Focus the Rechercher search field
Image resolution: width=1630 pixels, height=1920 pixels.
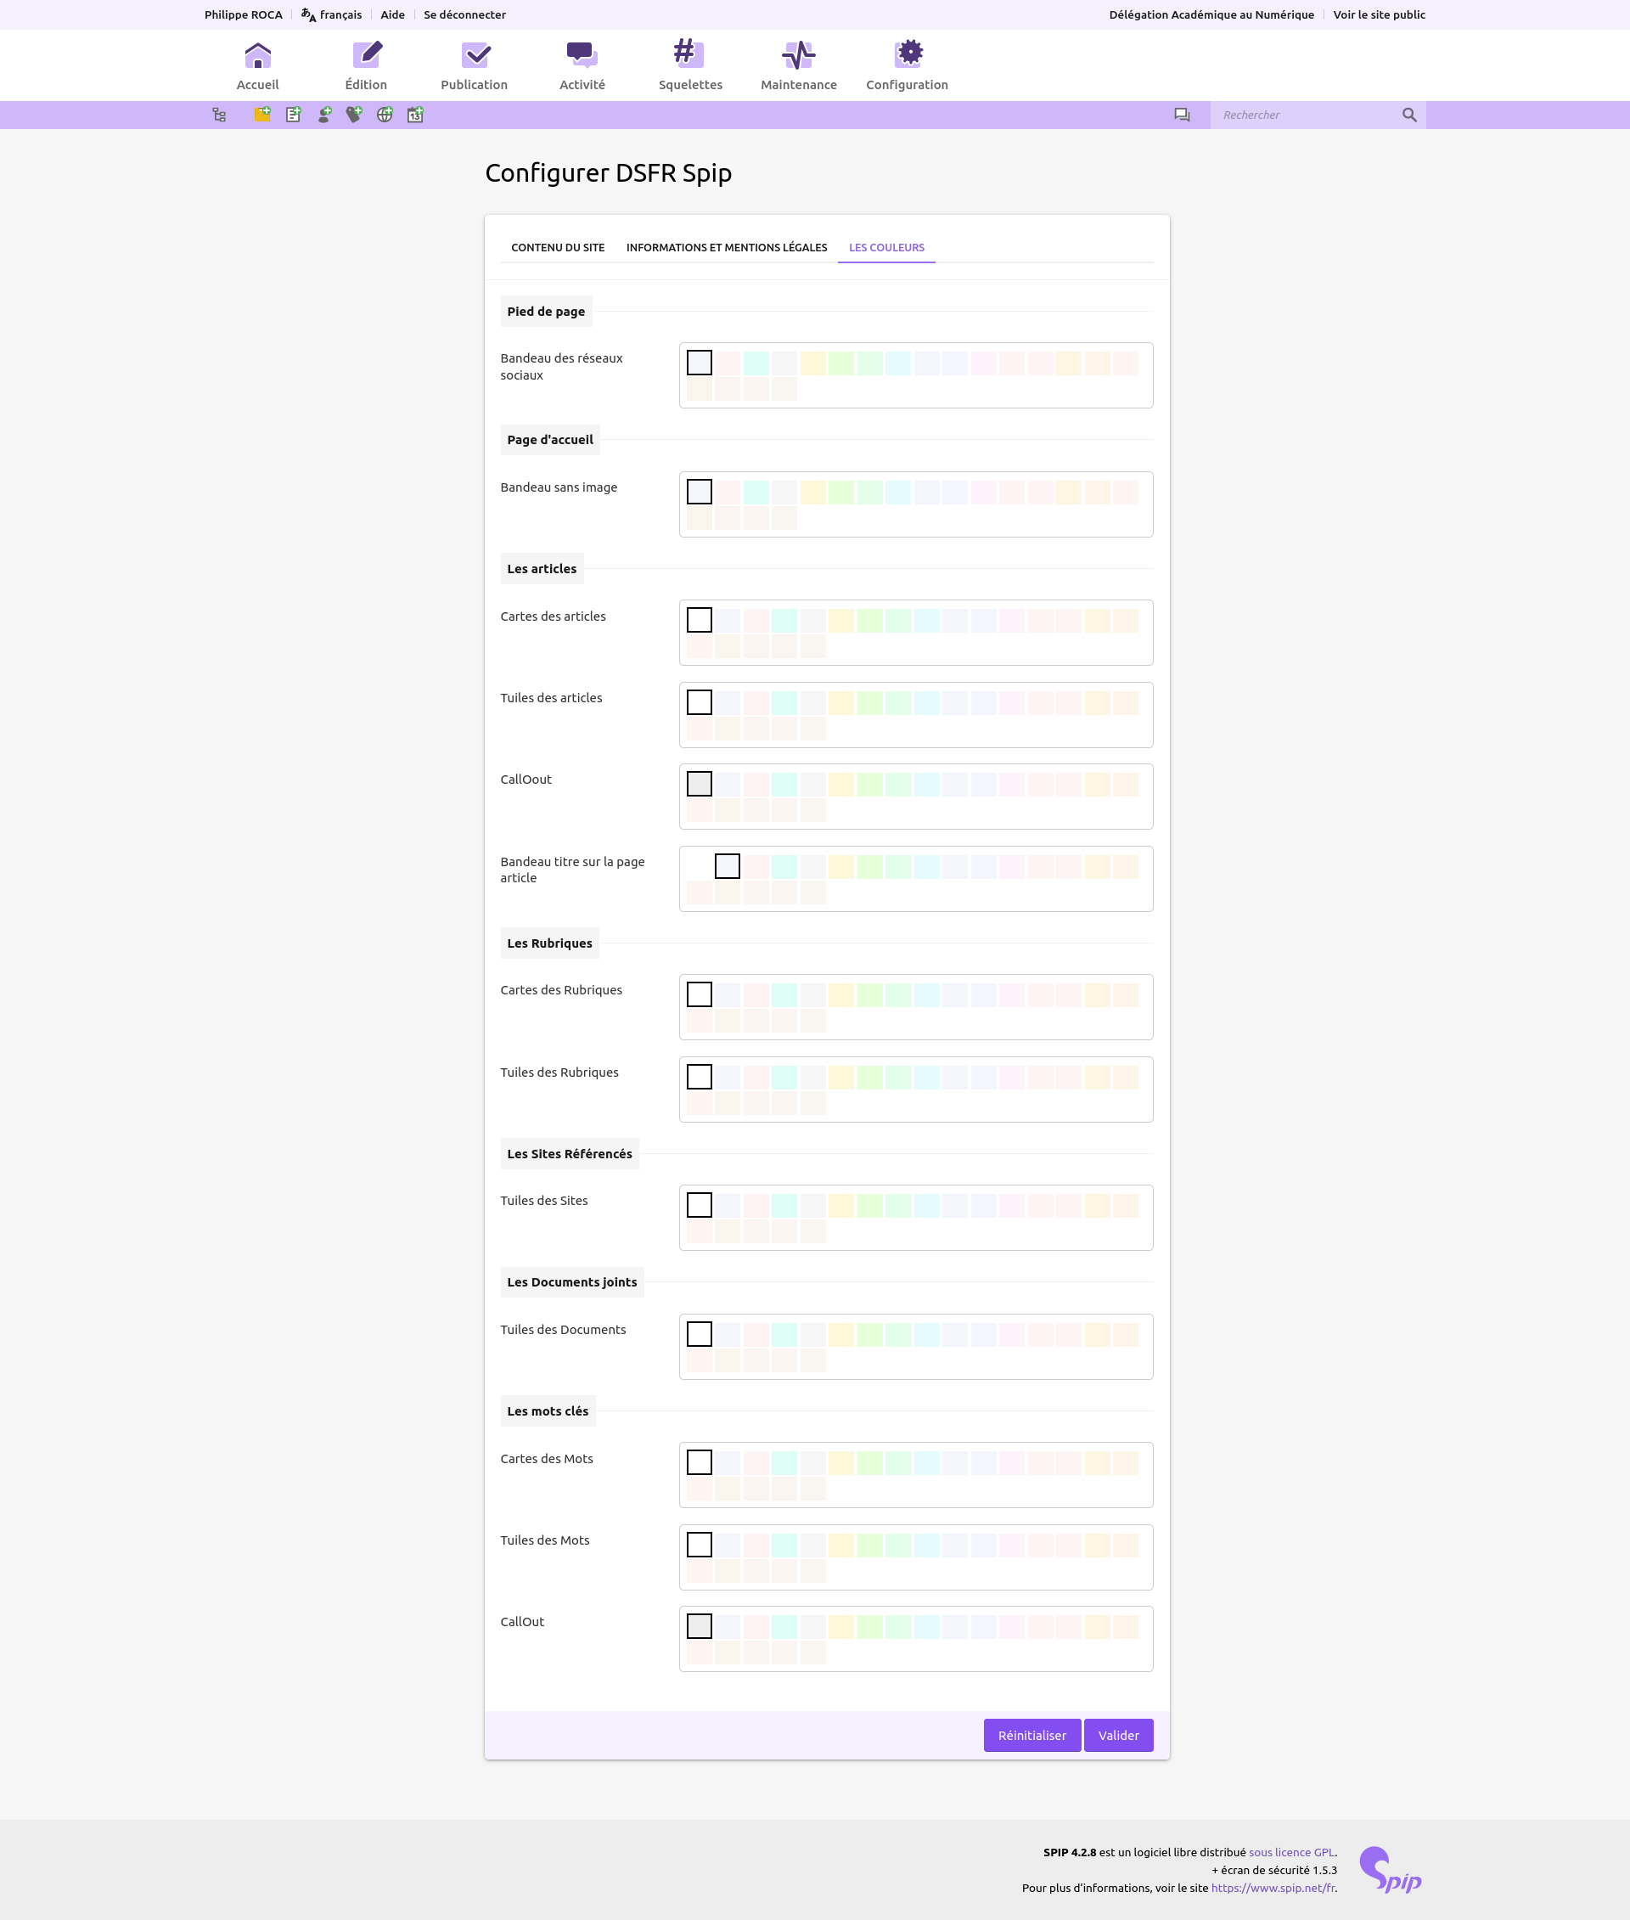(1305, 115)
